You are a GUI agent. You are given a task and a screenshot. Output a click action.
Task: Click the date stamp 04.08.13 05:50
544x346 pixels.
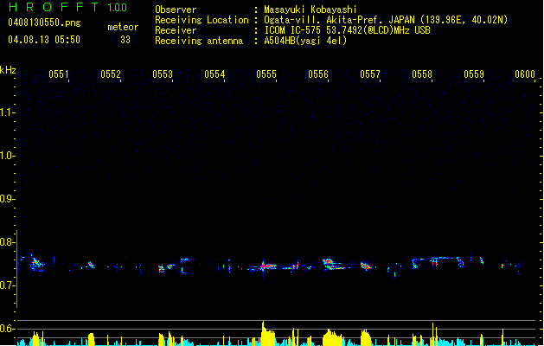point(44,40)
